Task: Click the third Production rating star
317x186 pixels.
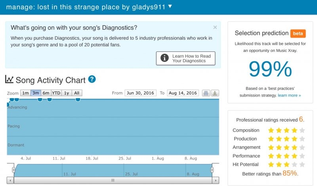Action: (x=287, y=139)
